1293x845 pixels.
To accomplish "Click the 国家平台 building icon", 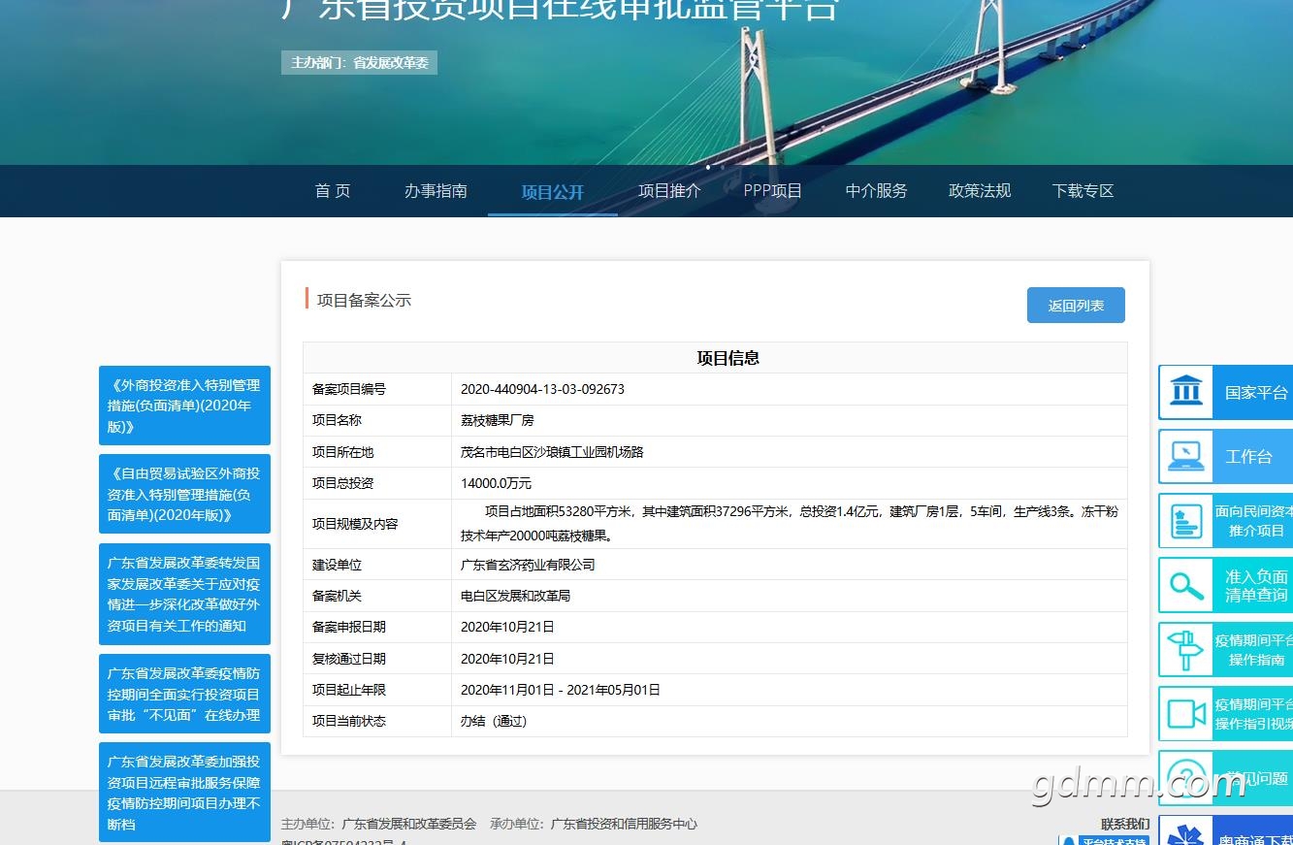I will (x=1185, y=392).
